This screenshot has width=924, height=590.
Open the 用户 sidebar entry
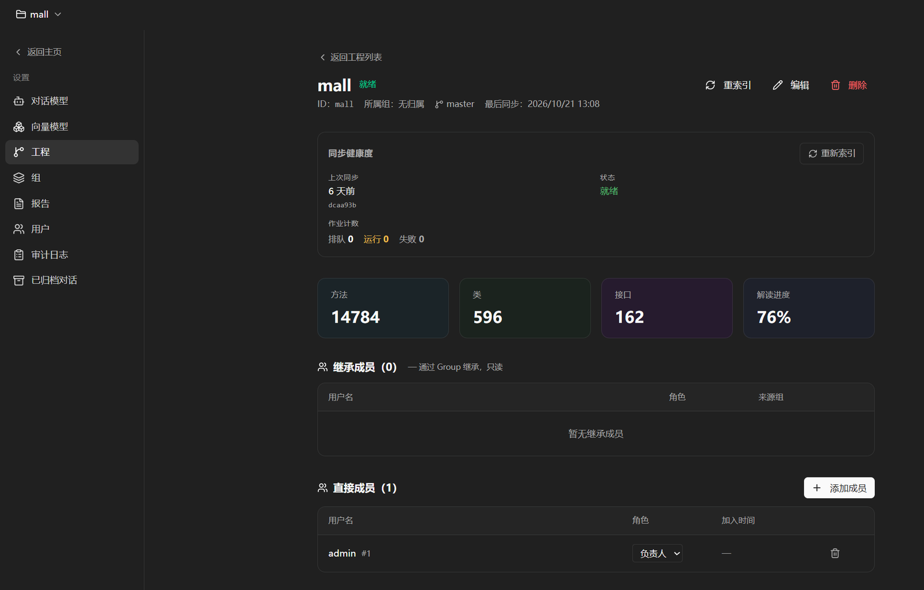72,229
